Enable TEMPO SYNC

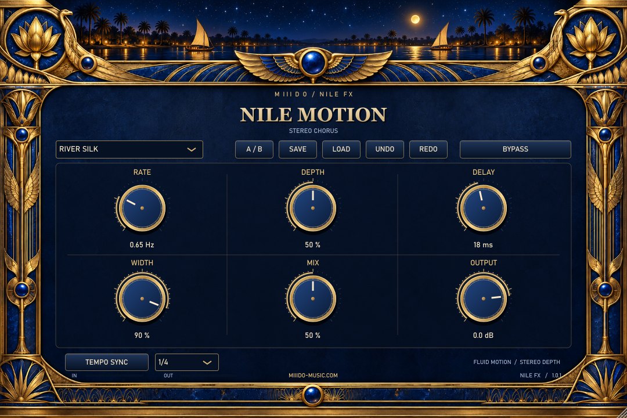(x=107, y=362)
